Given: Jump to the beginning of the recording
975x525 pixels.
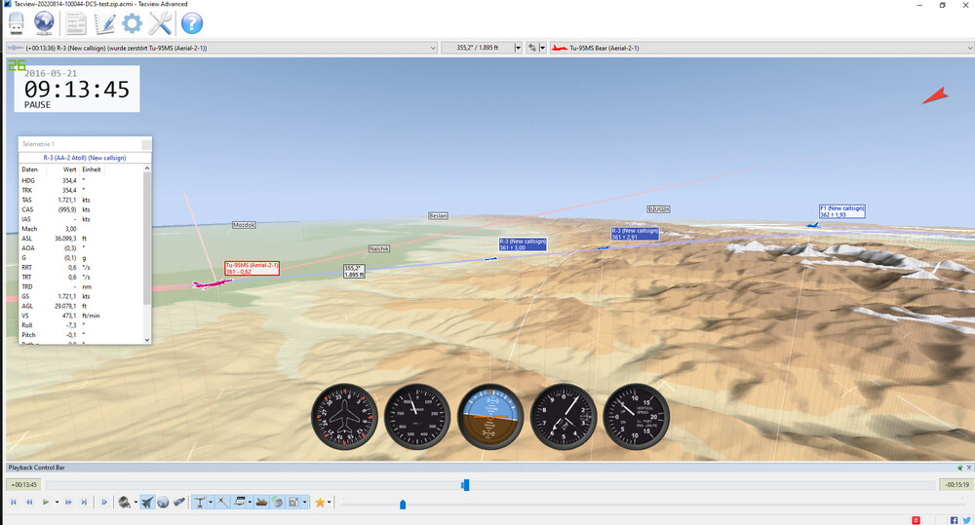Looking at the screenshot, I should click(14, 502).
